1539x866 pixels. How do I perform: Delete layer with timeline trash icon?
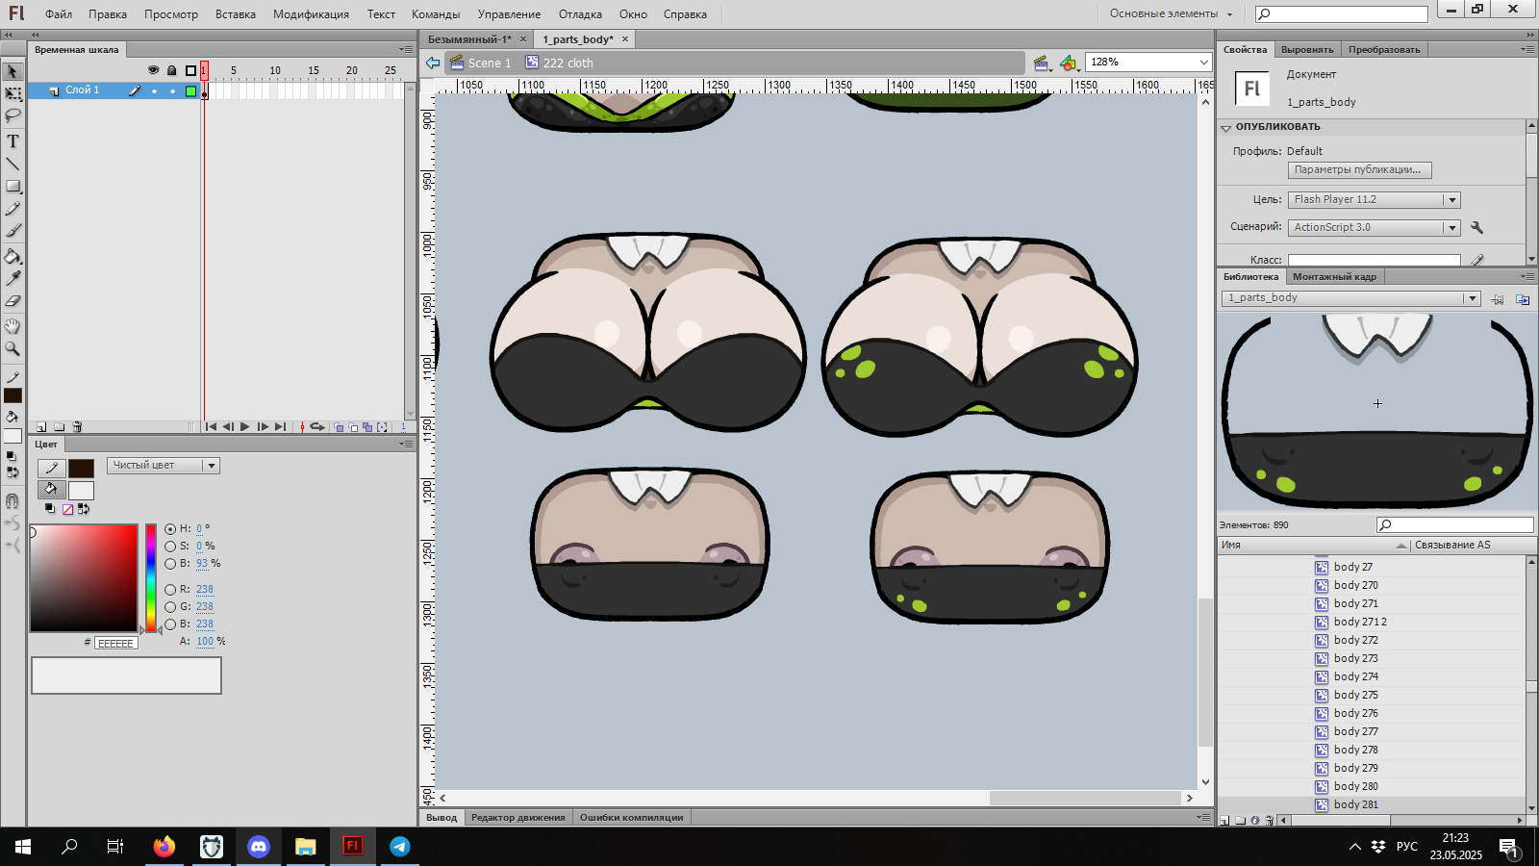click(78, 427)
